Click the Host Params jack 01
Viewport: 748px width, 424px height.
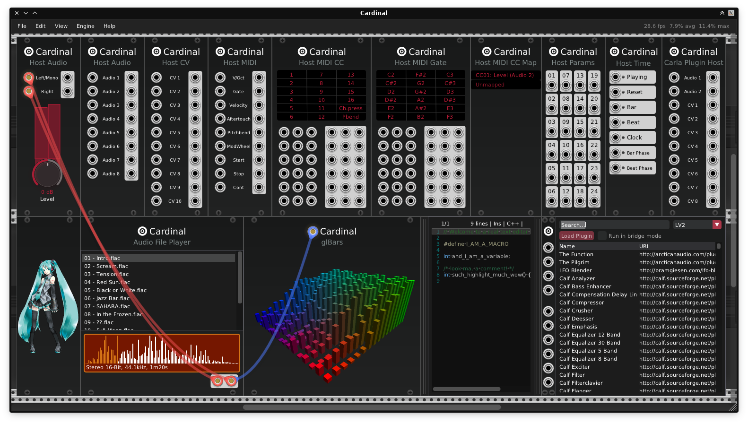pos(552,85)
